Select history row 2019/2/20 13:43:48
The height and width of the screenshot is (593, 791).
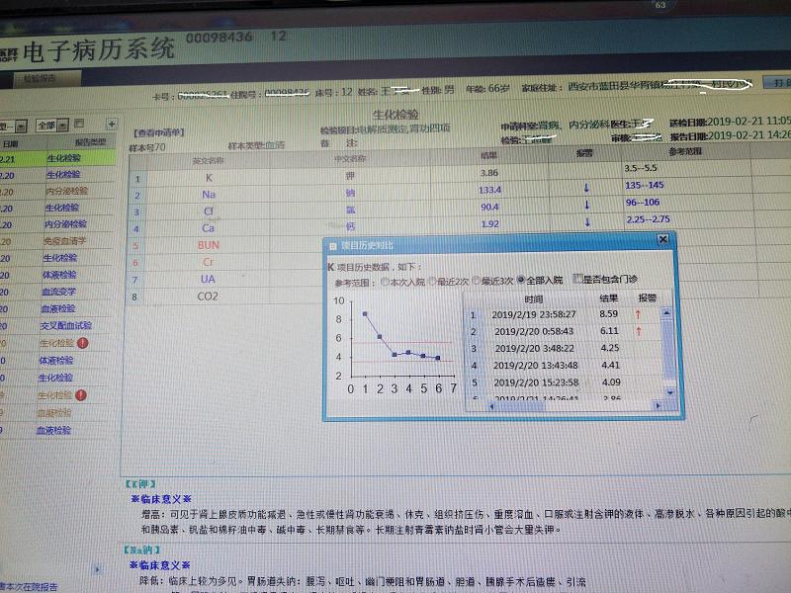[564, 366]
